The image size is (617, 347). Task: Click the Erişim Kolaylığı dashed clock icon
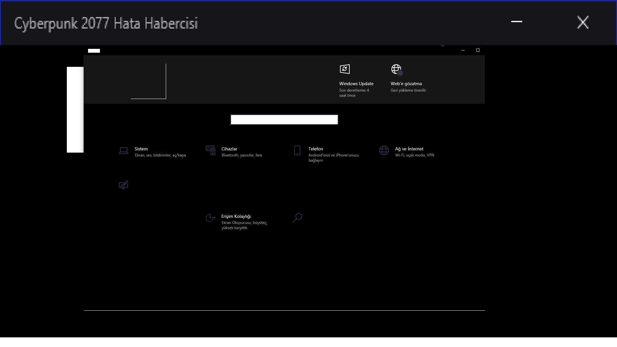coord(210,218)
